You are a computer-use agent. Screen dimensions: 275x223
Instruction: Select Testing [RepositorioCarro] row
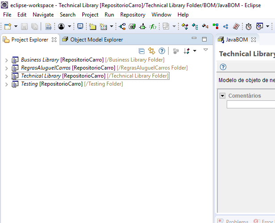67,84
